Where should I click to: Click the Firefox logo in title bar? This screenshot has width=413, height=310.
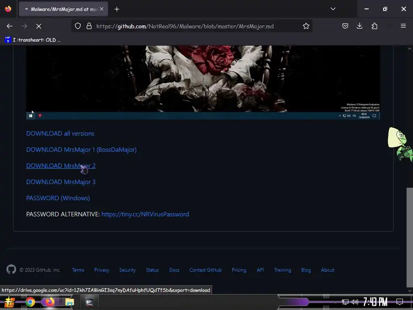click(8, 9)
